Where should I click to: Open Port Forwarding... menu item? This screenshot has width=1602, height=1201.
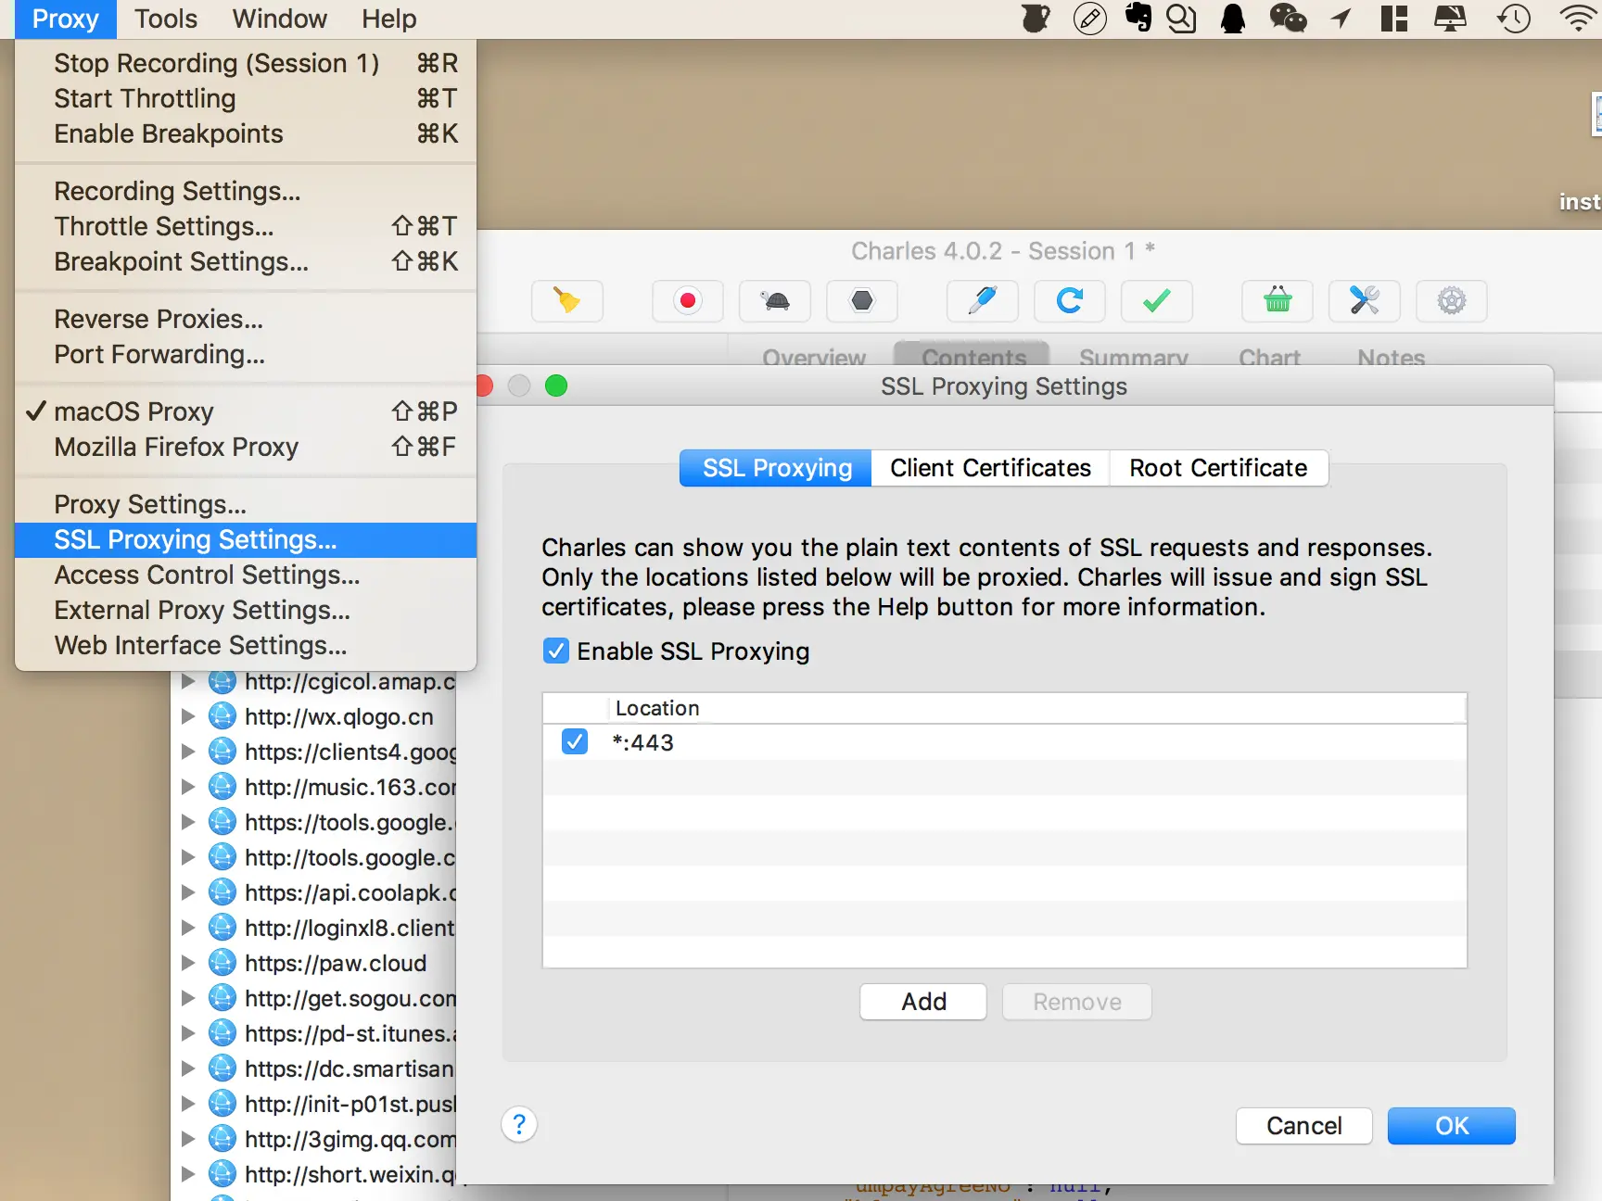(x=246, y=354)
